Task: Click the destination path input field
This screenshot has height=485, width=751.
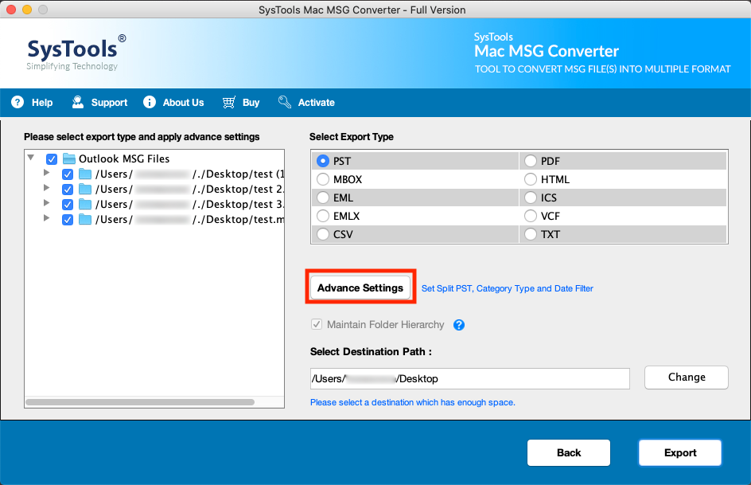Action: [470, 378]
